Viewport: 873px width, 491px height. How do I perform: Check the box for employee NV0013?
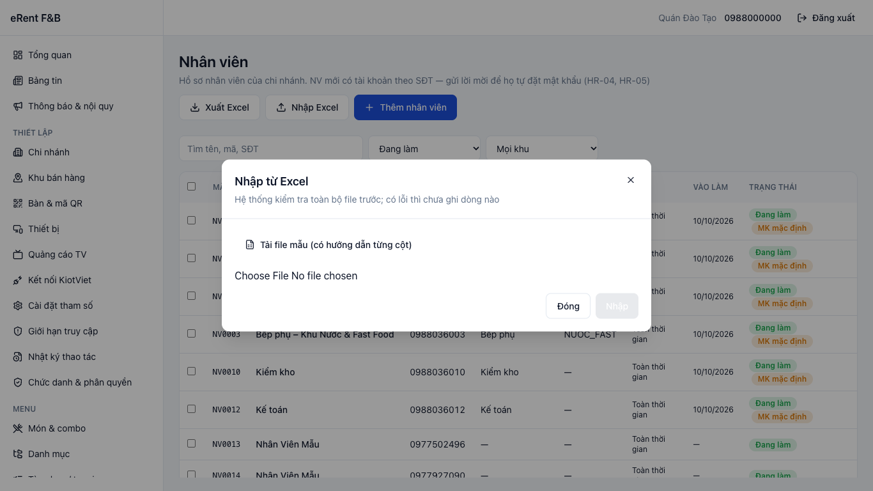point(192,444)
